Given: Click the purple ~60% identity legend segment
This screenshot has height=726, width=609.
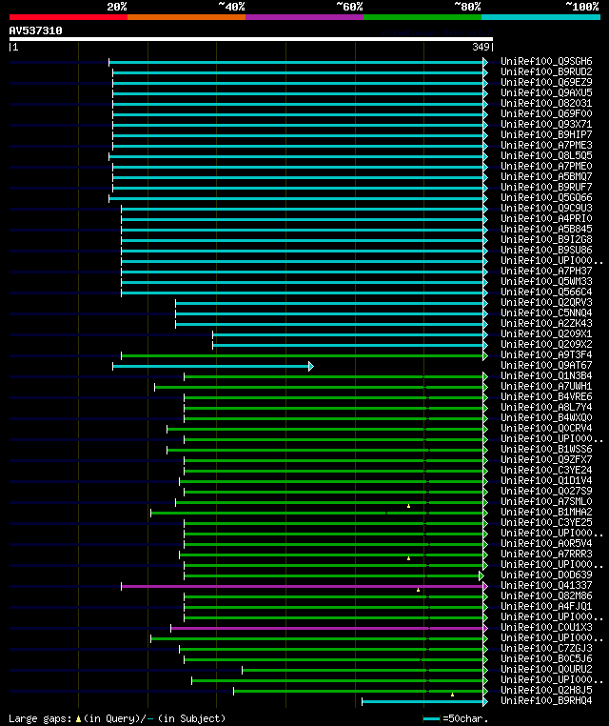Looking at the screenshot, I should pyautogui.click(x=304, y=17).
